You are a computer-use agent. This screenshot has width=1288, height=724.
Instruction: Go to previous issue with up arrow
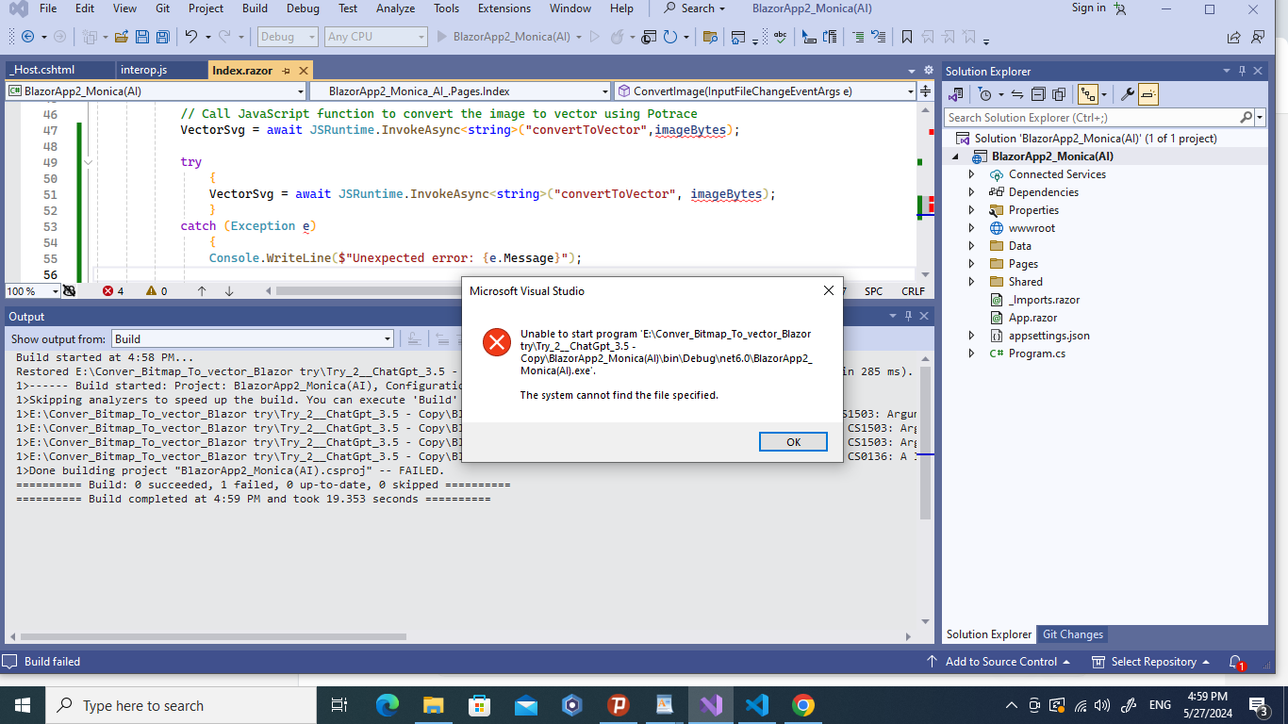coord(202,291)
